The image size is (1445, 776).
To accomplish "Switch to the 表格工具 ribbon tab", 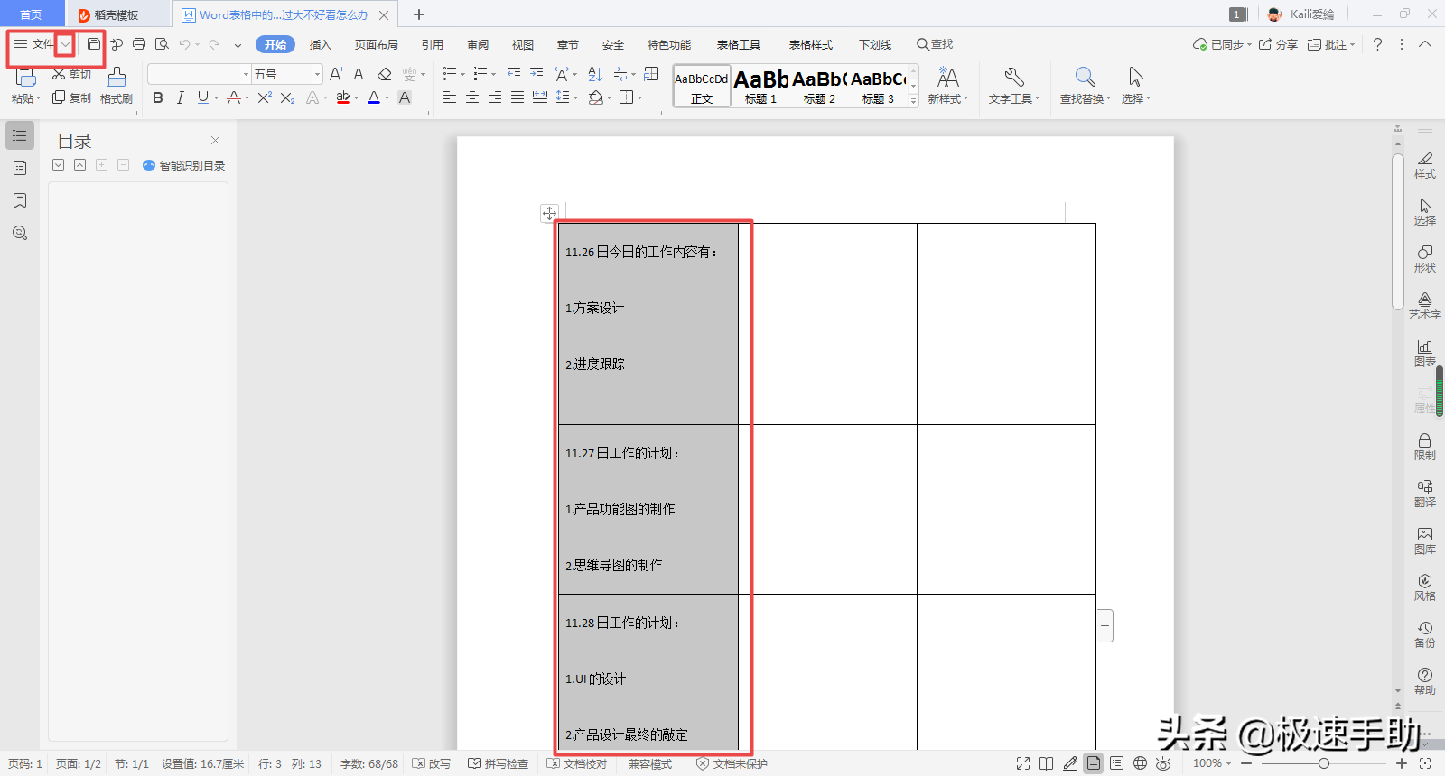I will click(739, 44).
